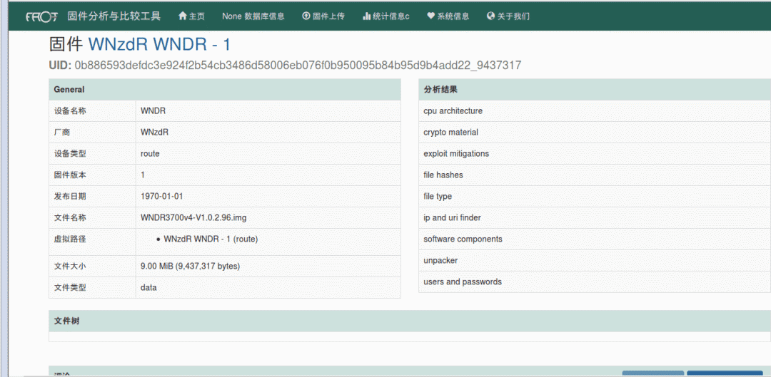This screenshot has width=771, height=377.
Task: Open unpacker analysis result
Action: [x=595, y=260]
